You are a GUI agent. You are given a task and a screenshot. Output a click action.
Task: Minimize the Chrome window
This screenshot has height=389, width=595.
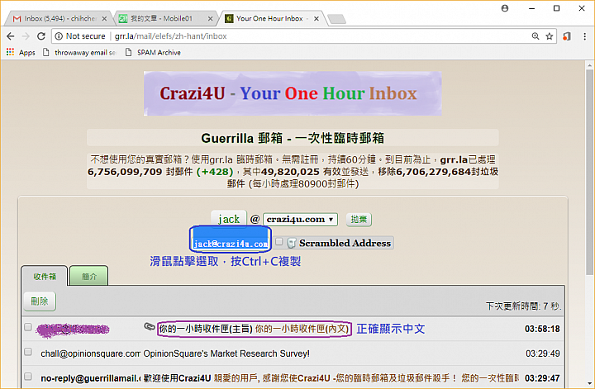point(531,8)
